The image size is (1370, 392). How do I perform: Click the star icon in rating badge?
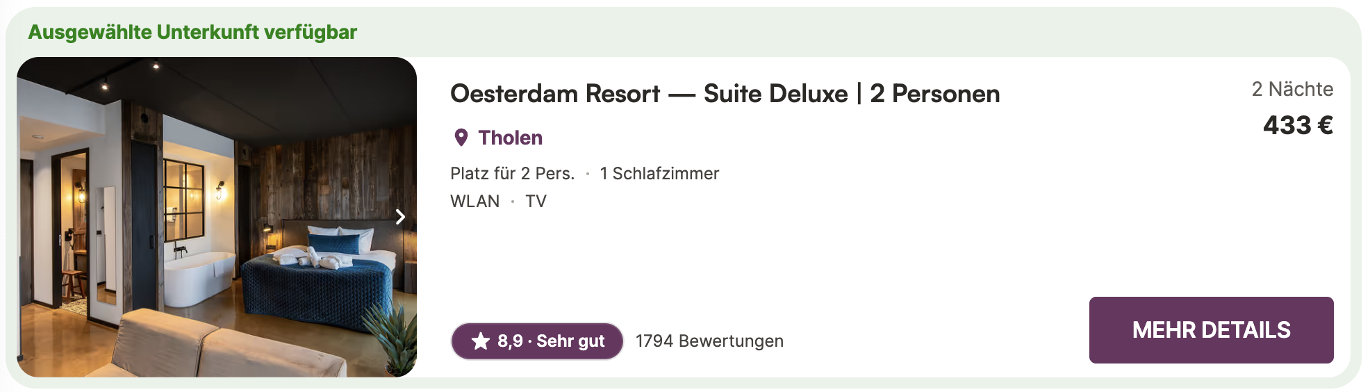481,341
